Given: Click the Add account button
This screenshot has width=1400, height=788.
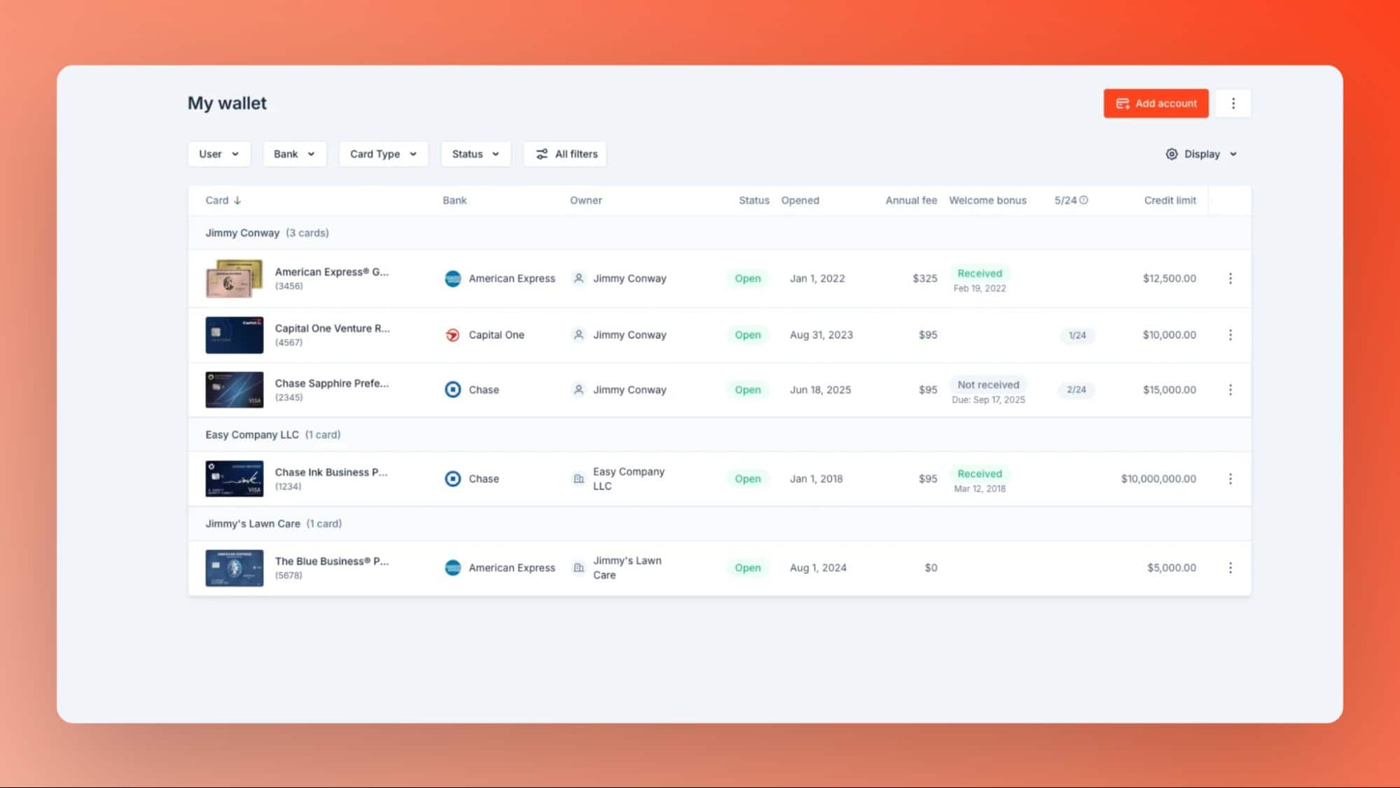Looking at the screenshot, I should (x=1156, y=103).
